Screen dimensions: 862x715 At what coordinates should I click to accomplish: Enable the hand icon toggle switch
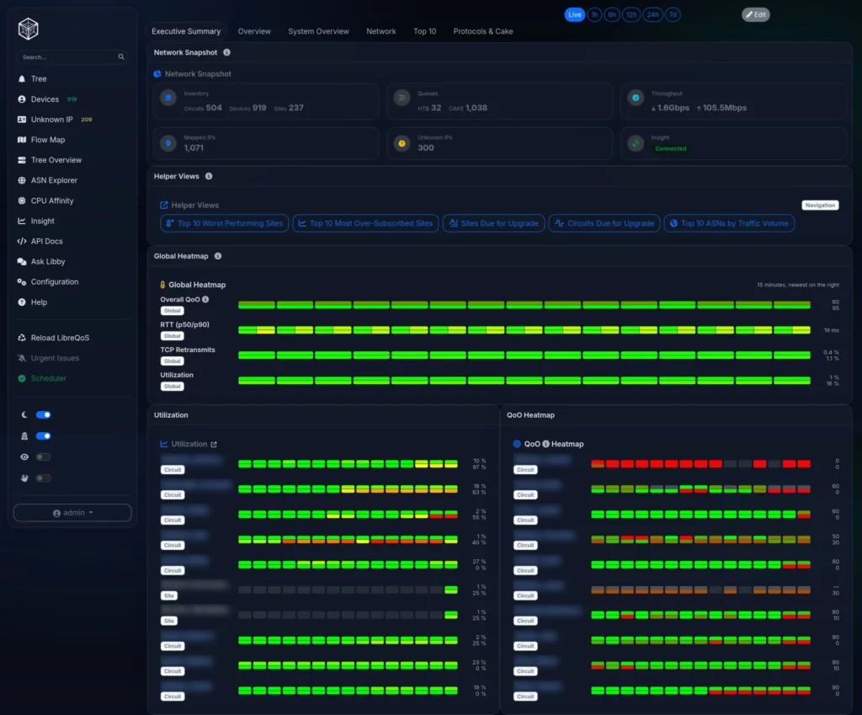[43, 478]
